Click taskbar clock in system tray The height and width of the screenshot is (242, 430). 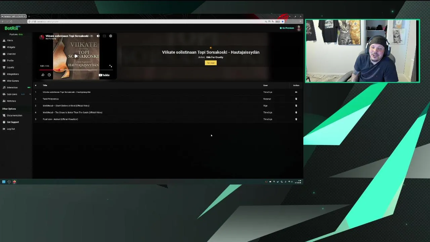298,182
